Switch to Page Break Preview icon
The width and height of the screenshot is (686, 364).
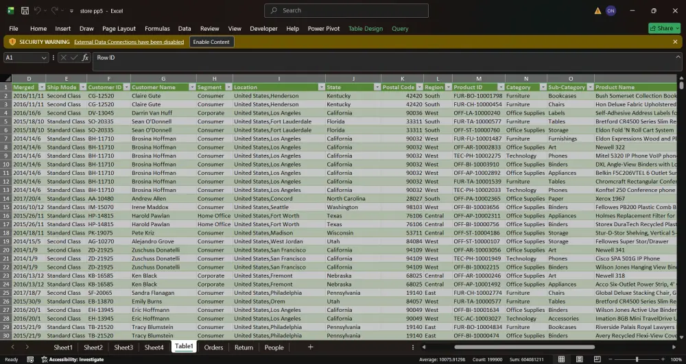pos(598,359)
